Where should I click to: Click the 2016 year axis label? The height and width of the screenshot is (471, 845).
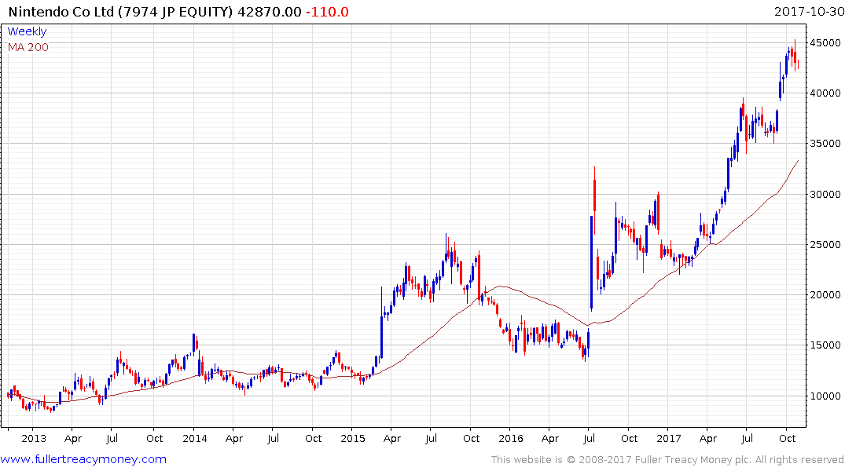(x=511, y=438)
